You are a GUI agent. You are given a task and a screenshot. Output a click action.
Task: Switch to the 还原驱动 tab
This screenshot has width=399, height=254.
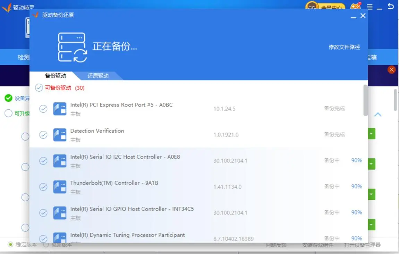(98, 76)
